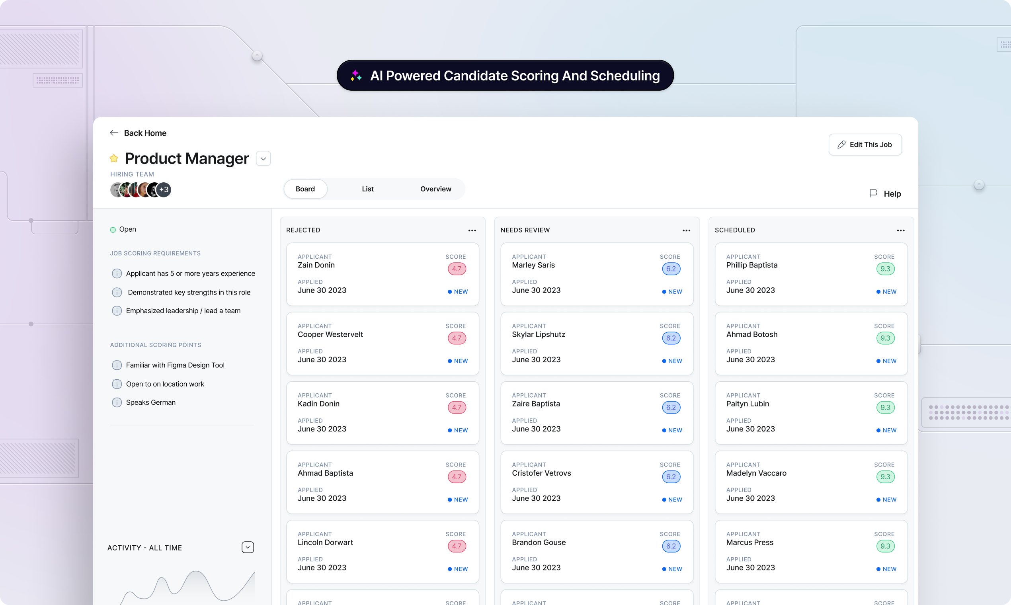The image size is (1011, 605).
Task: Select the Board view tab
Action: point(305,189)
